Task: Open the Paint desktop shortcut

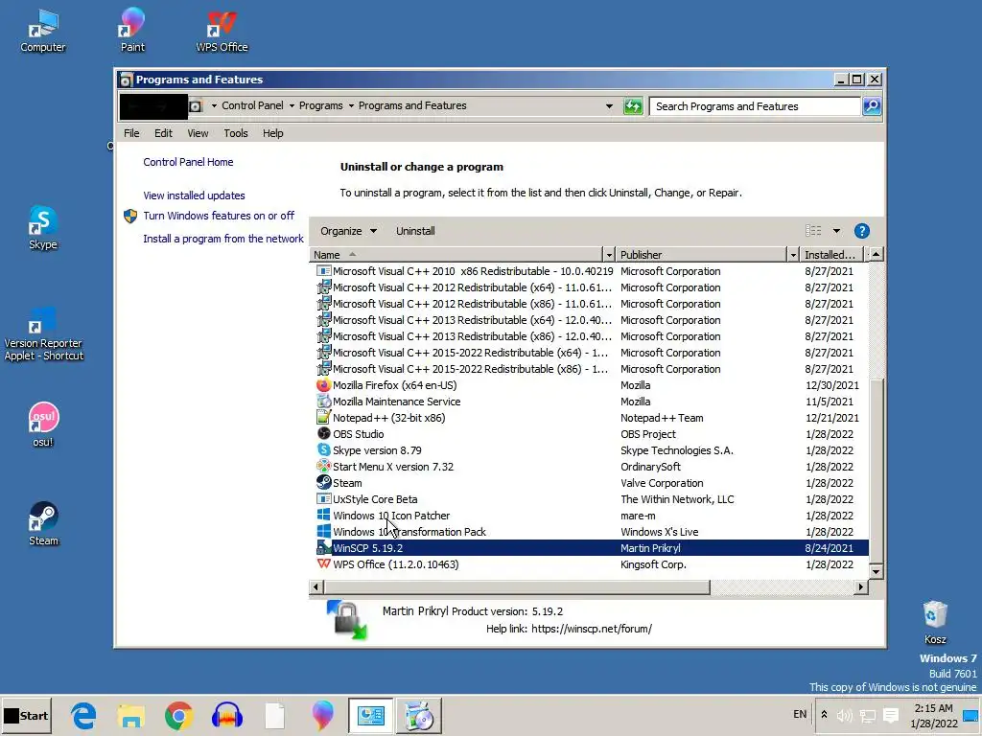Action: pyautogui.click(x=132, y=30)
